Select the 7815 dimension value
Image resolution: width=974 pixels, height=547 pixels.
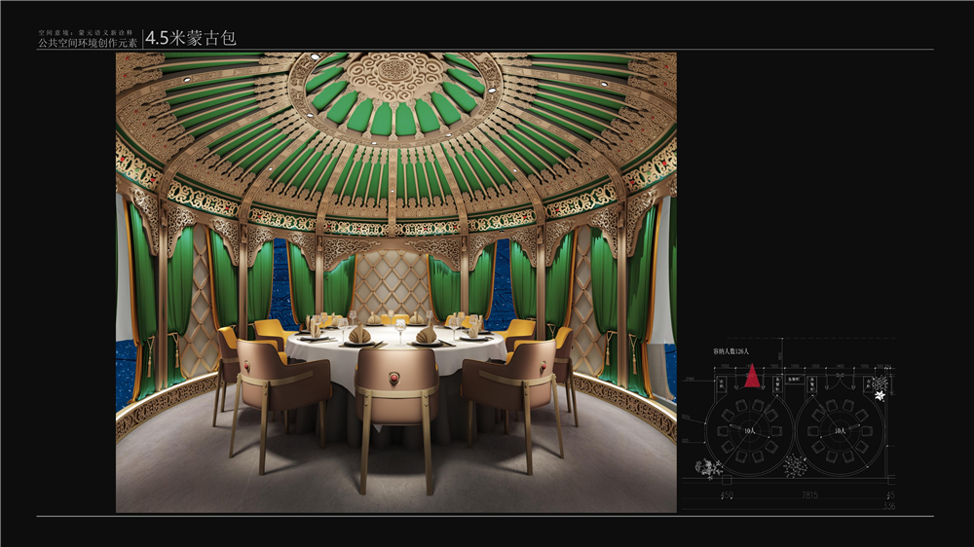tap(807, 495)
